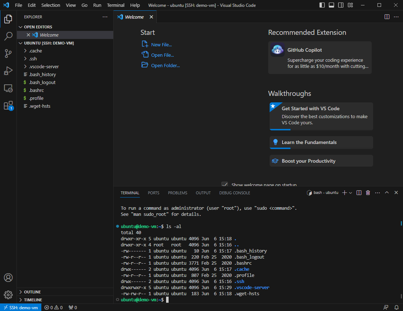
Task: Create a new terminal with plus icon
Action: coord(345,192)
